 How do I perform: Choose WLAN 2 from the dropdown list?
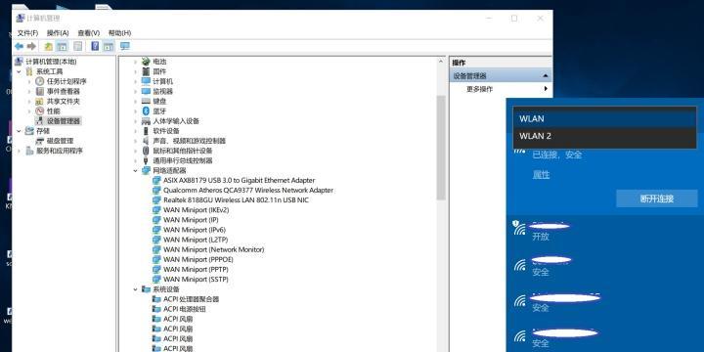pyautogui.click(x=604, y=136)
